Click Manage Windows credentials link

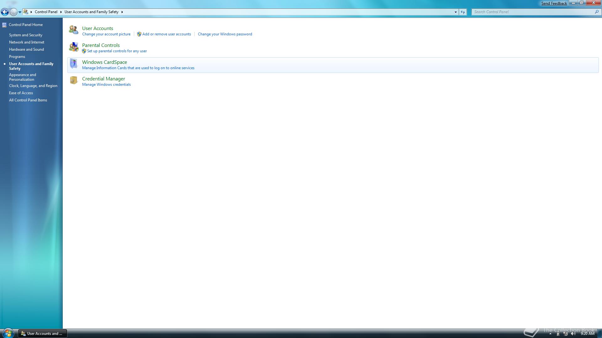pos(106,84)
